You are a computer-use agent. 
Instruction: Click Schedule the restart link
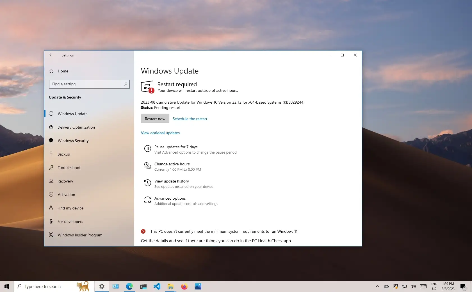click(x=190, y=119)
